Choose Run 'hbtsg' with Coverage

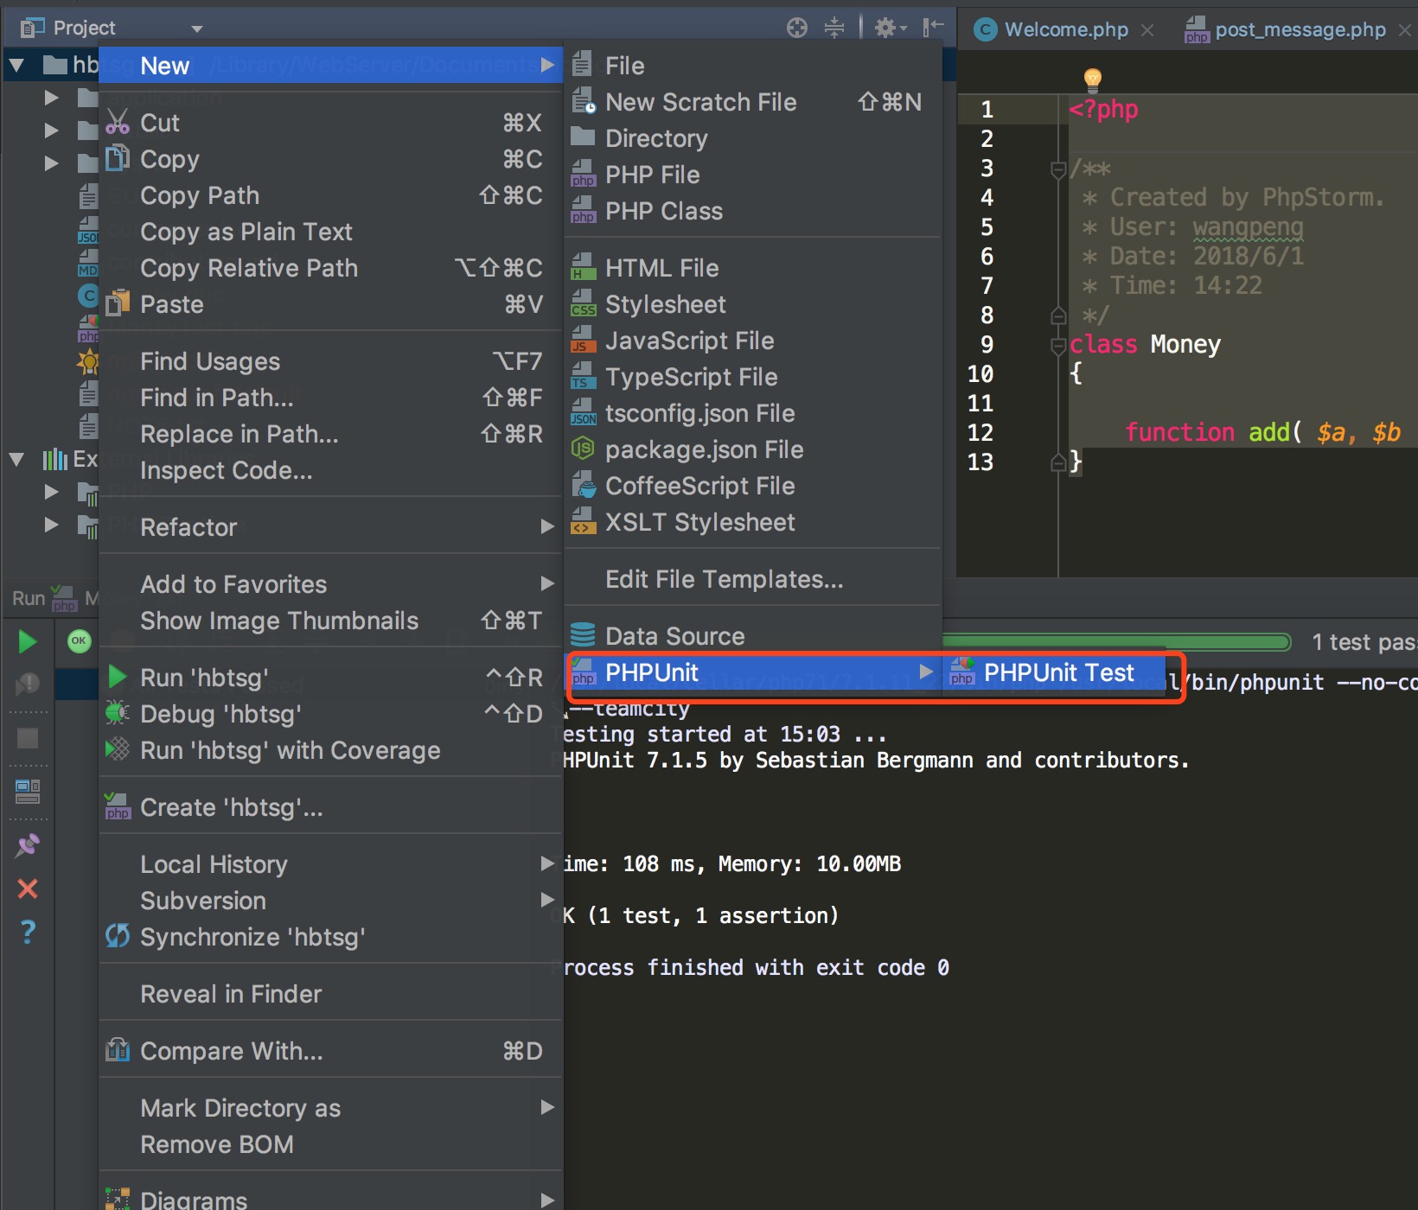(330, 750)
